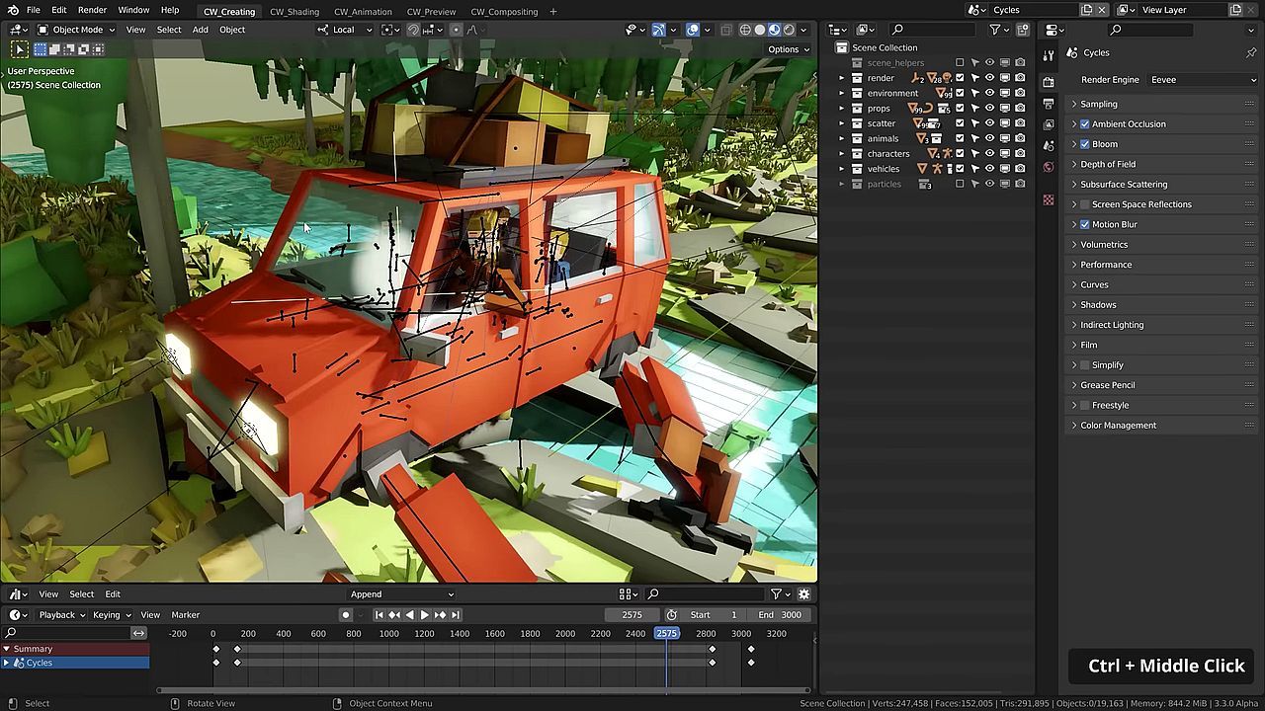Image resolution: width=1265 pixels, height=711 pixels.
Task: Open the Output properties tab icon
Action: pyautogui.click(x=1049, y=103)
